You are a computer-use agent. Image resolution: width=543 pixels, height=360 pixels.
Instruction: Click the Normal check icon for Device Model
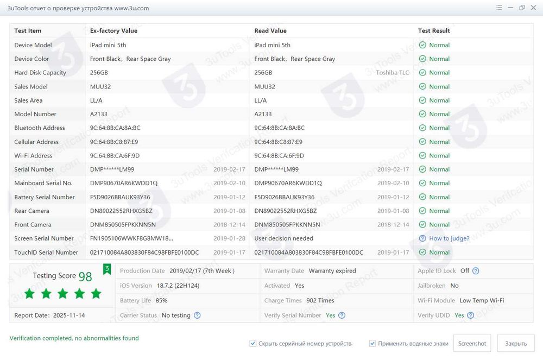pos(422,45)
